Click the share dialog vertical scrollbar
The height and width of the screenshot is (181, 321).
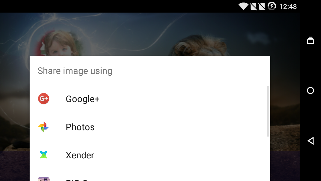pos(268,111)
